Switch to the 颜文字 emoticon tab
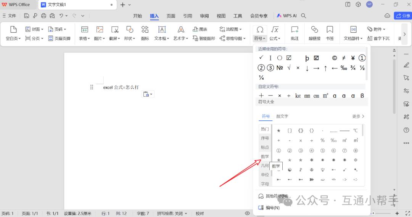The height and width of the screenshot is (217, 412). (x=282, y=116)
